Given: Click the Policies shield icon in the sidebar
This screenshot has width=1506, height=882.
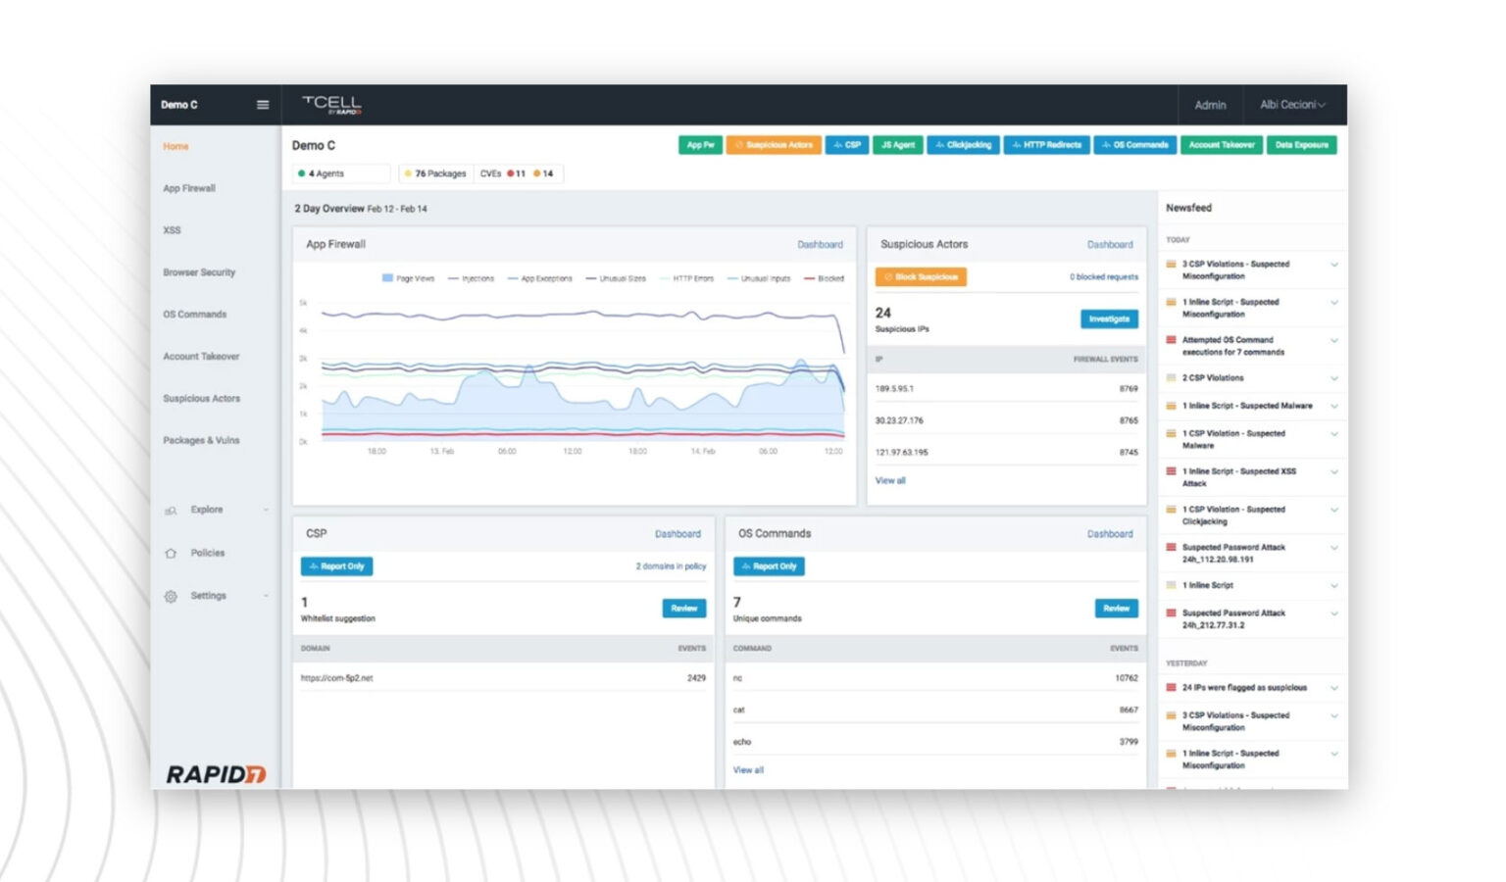Looking at the screenshot, I should (x=171, y=554).
